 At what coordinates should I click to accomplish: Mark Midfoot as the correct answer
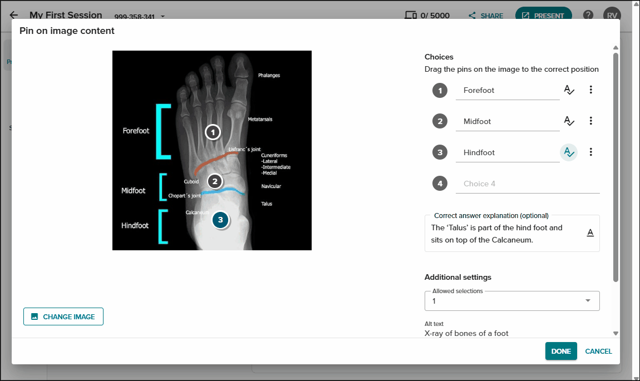(x=569, y=121)
